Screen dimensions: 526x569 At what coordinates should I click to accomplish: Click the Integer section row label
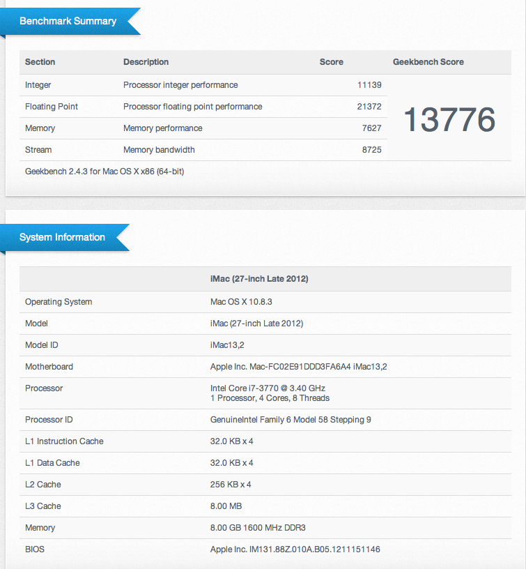pos(38,85)
